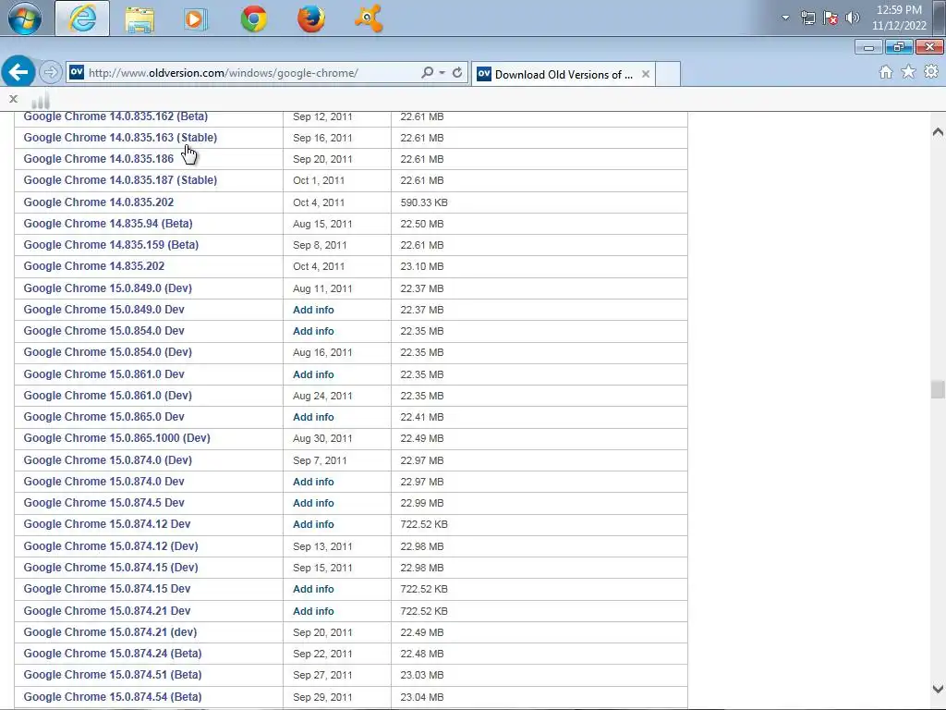Click Add info for Chrome 15.0.854.0 Dev
The width and height of the screenshot is (946, 710).
pyautogui.click(x=313, y=331)
